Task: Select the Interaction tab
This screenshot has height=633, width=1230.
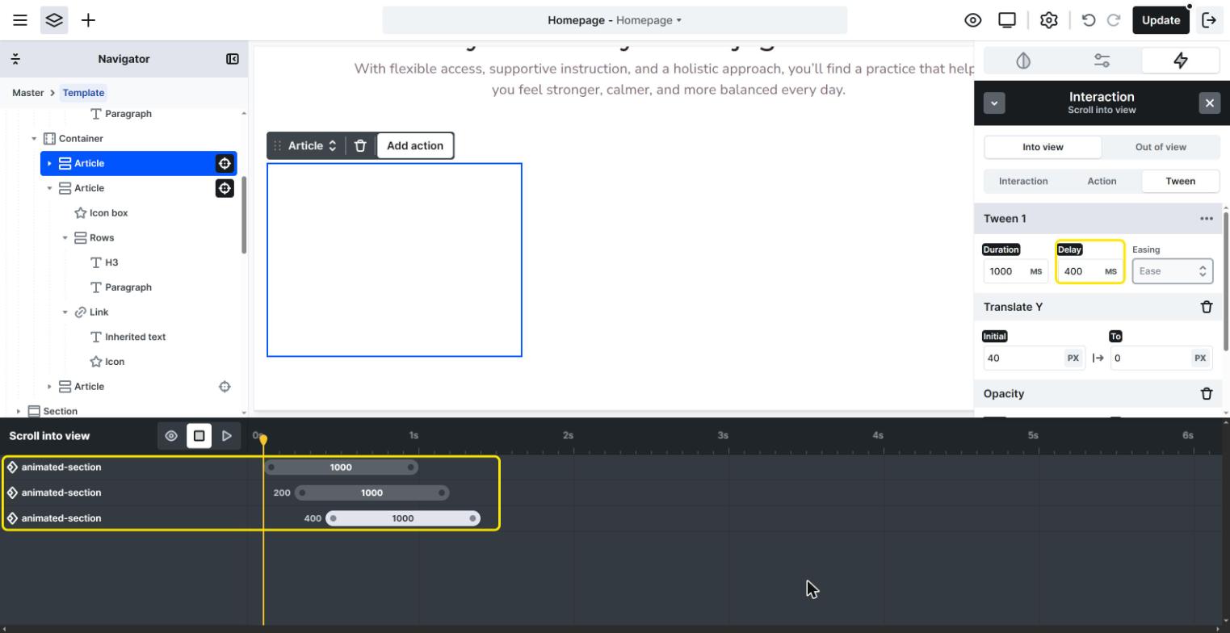Action: click(x=1023, y=181)
